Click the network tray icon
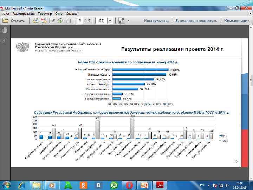Viewport: 253px width, 190px height. [221, 185]
